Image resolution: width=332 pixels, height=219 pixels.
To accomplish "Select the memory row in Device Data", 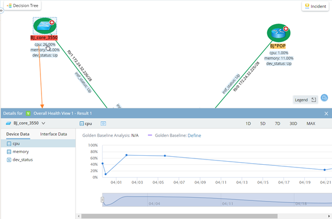I will (38, 151).
